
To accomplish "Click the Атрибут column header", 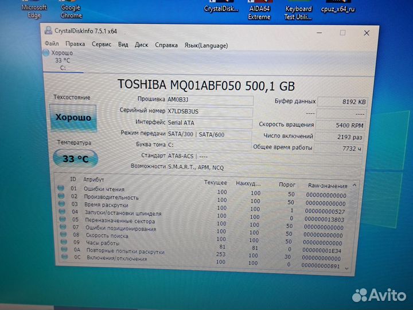I will pyautogui.click(x=93, y=180).
